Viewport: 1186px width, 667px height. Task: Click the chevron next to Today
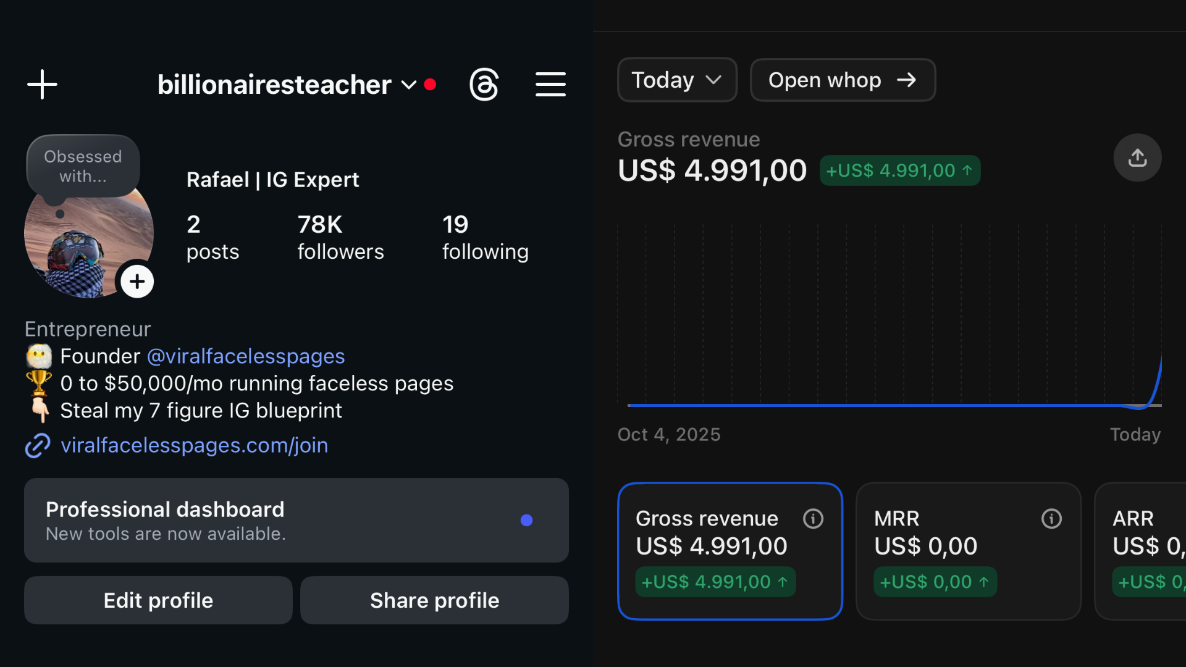713,80
